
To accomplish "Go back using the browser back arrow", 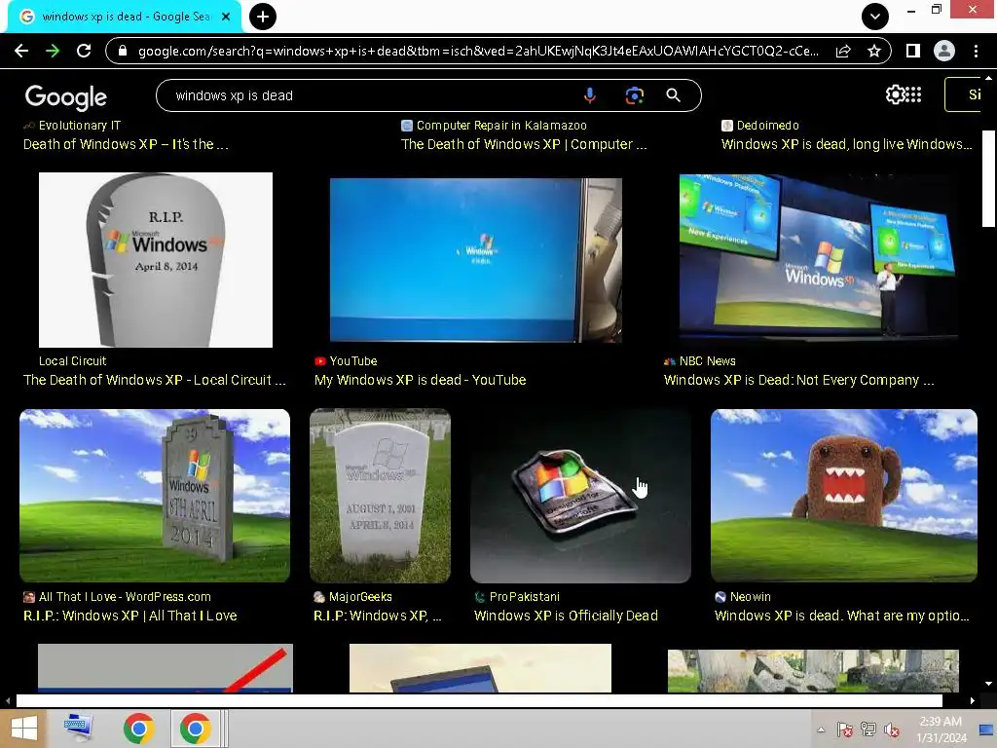I will click(21, 51).
